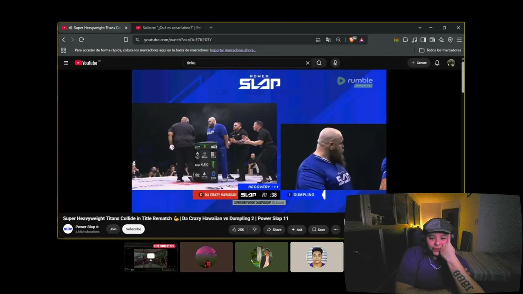Open the more actions three-dot menu
Viewport: 523px width, 294px height.
click(x=335, y=229)
